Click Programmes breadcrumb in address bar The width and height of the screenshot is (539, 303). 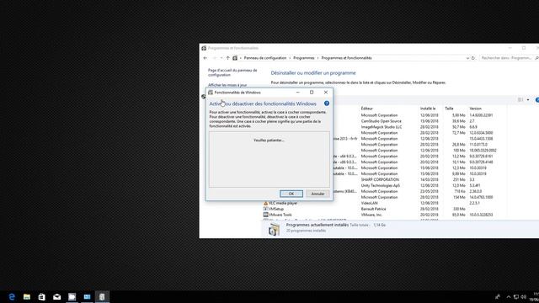click(x=304, y=58)
